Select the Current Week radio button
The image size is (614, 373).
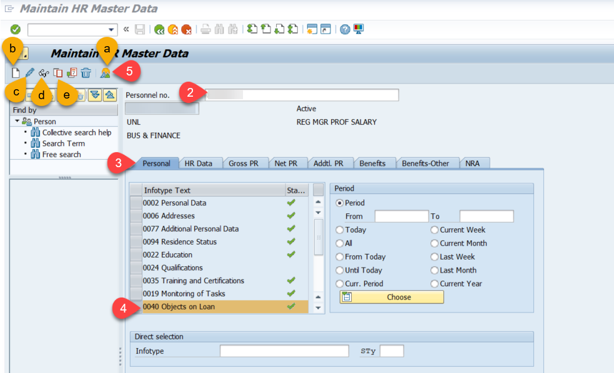click(x=434, y=230)
